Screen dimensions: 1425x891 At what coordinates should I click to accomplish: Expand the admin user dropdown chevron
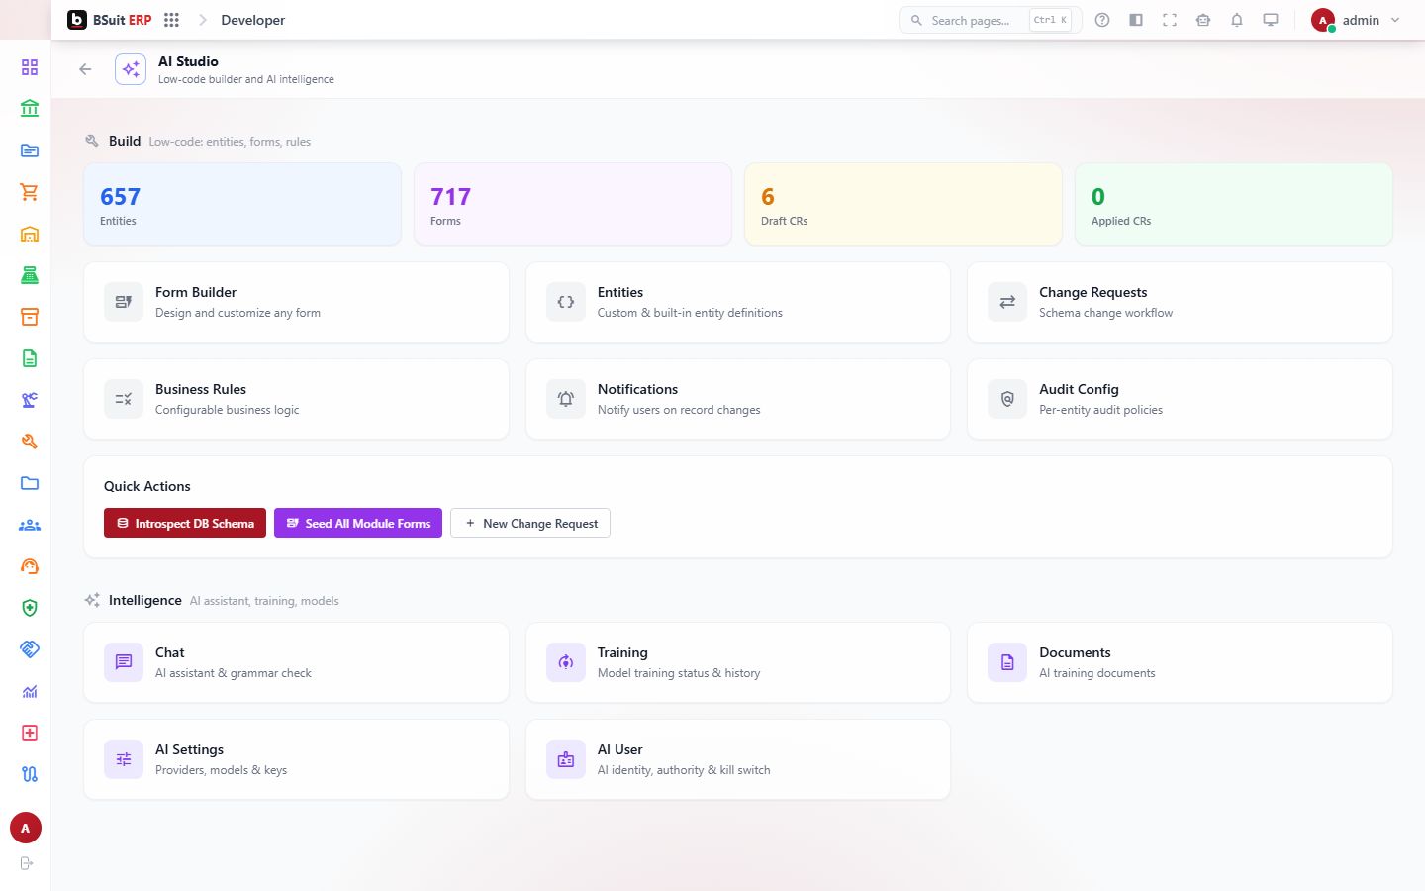pos(1395,20)
